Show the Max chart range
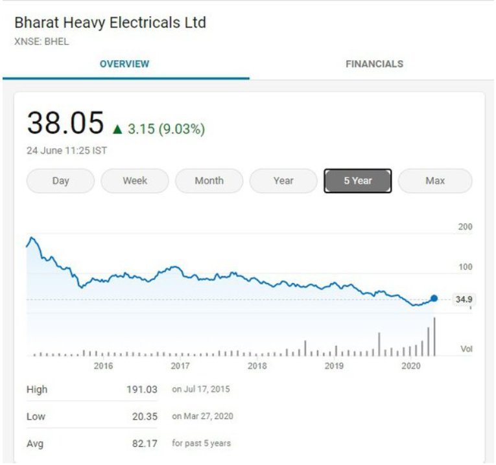496x465 pixels. pyautogui.click(x=435, y=181)
